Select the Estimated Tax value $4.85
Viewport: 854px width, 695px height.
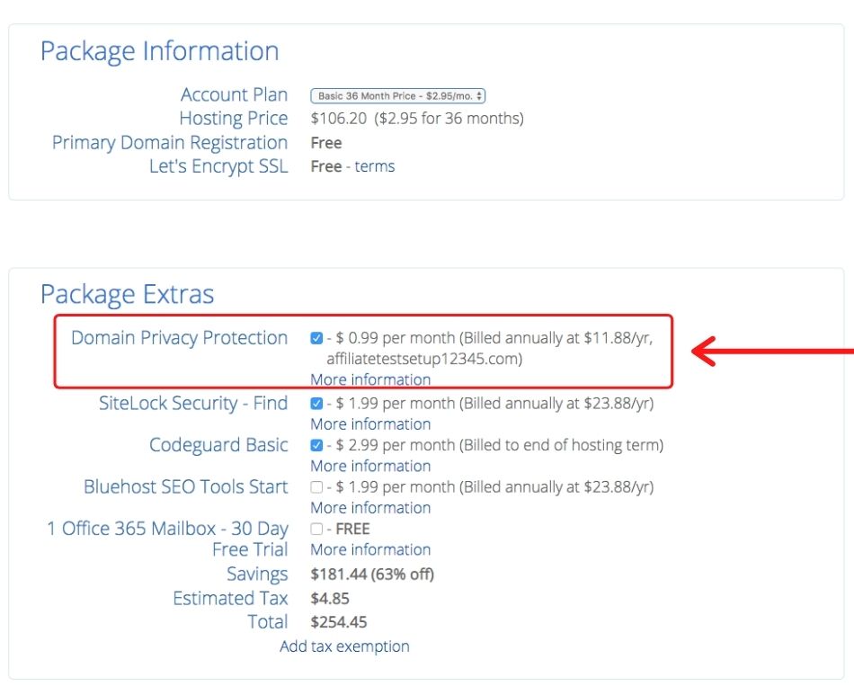330,599
